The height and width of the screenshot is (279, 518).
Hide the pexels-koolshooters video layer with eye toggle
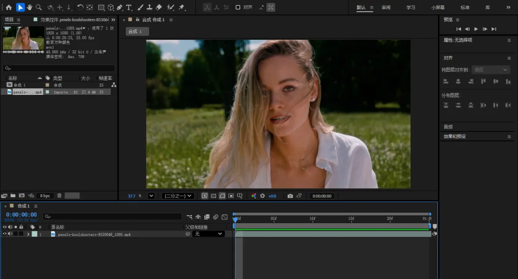click(x=5, y=234)
